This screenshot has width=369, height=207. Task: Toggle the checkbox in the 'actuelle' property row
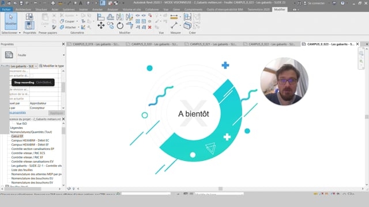tap(32, 75)
